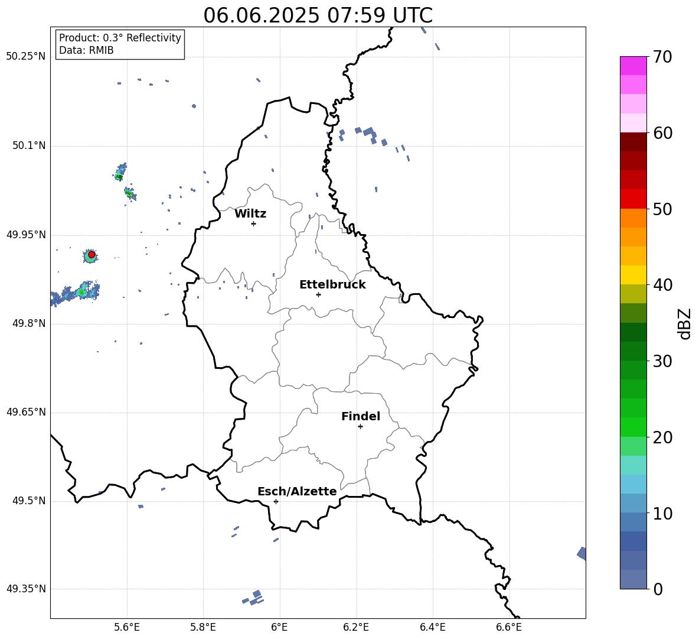Click the Wiltz city label
699x639 pixels.
tap(250, 214)
